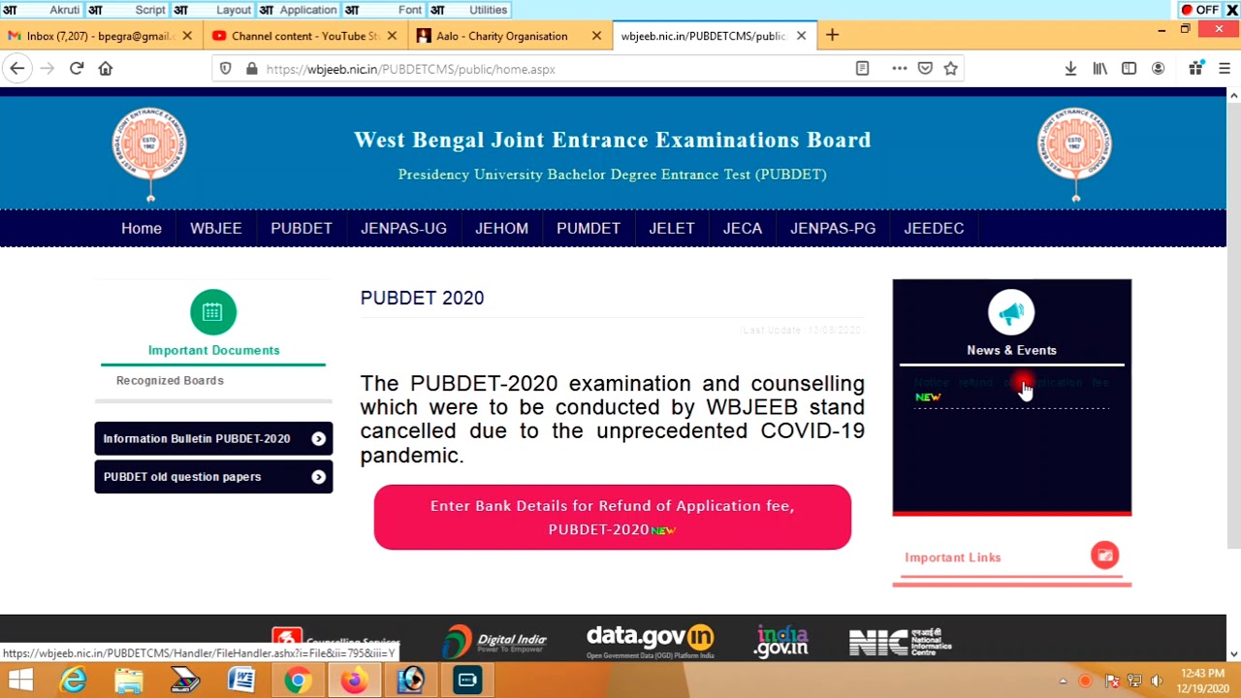Toggle the red OFF recording indicator
Viewport: 1241px width, 698px height.
[x=1199, y=10]
